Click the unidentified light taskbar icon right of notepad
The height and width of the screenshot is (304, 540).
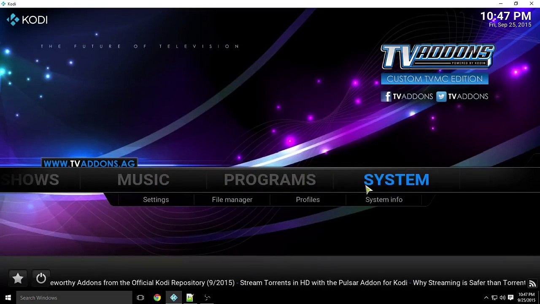[207, 298]
